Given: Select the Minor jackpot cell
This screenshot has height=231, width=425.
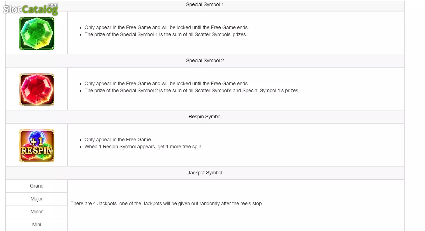Looking at the screenshot, I should click(37, 212).
